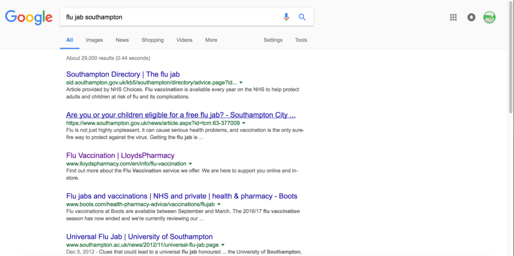Click the https://www.southampton.gov.uk news URL text
Viewport: 514px width, 256px height.
point(153,123)
